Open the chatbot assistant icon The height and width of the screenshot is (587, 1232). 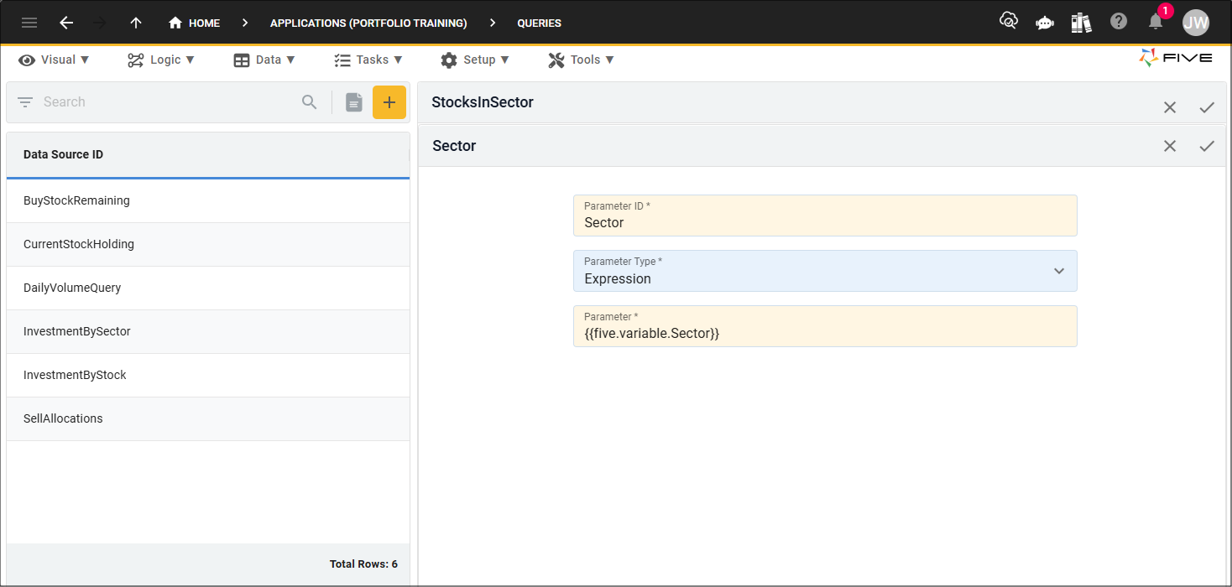pyautogui.click(x=1045, y=23)
